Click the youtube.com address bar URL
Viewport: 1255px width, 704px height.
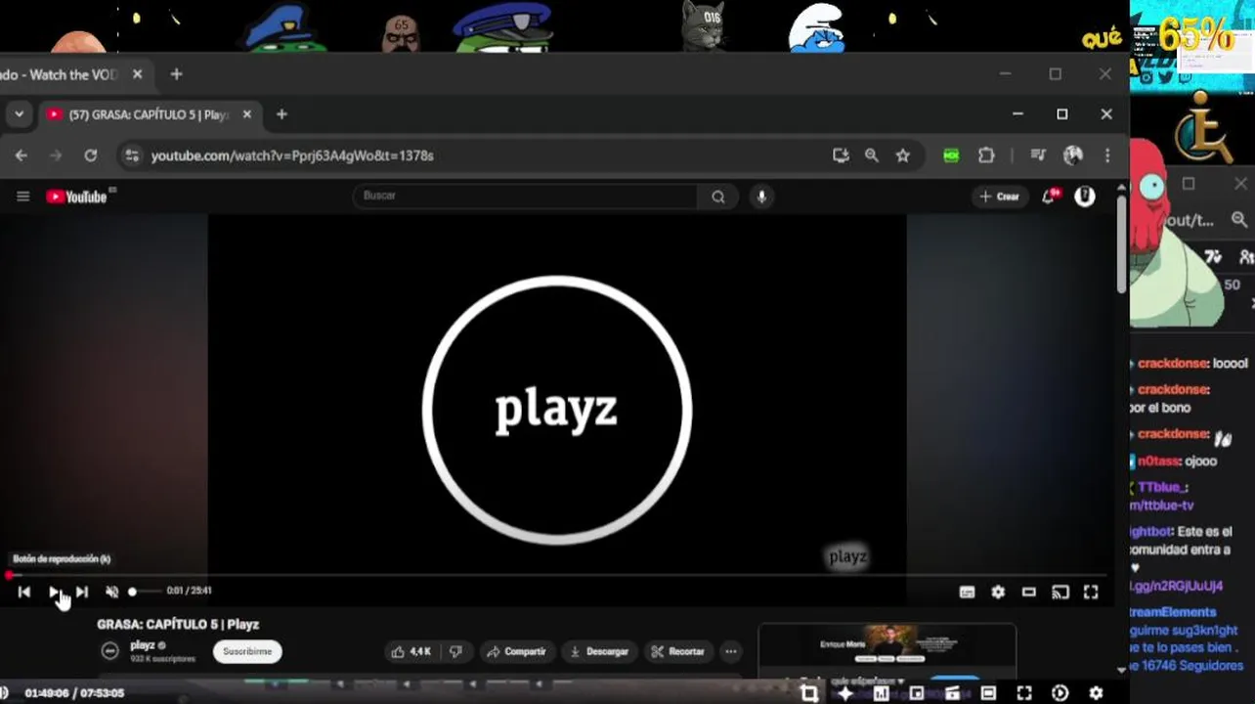tap(291, 155)
